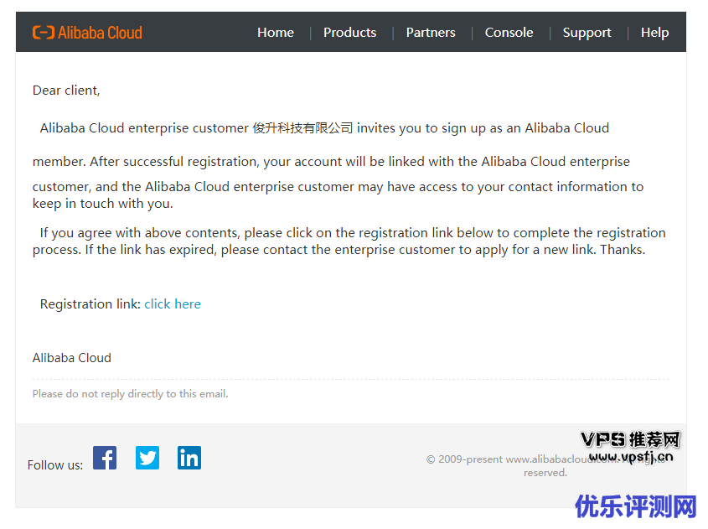Click the www.alibabacloud.com footer link
The image size is (708, 529).
(553, 459)
